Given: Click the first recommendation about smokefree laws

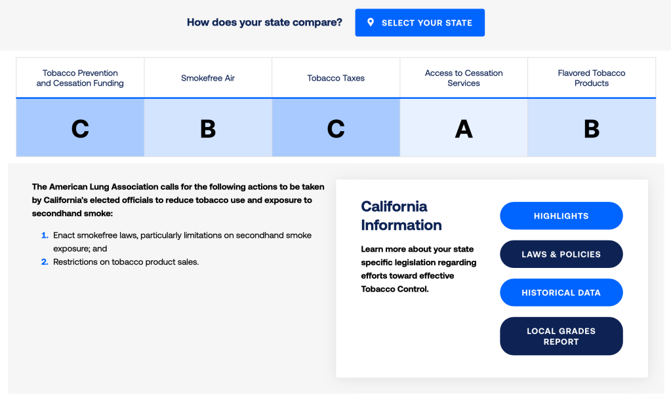Looking at the screenshot, I should pyautogui.click(x=182, y=241).
